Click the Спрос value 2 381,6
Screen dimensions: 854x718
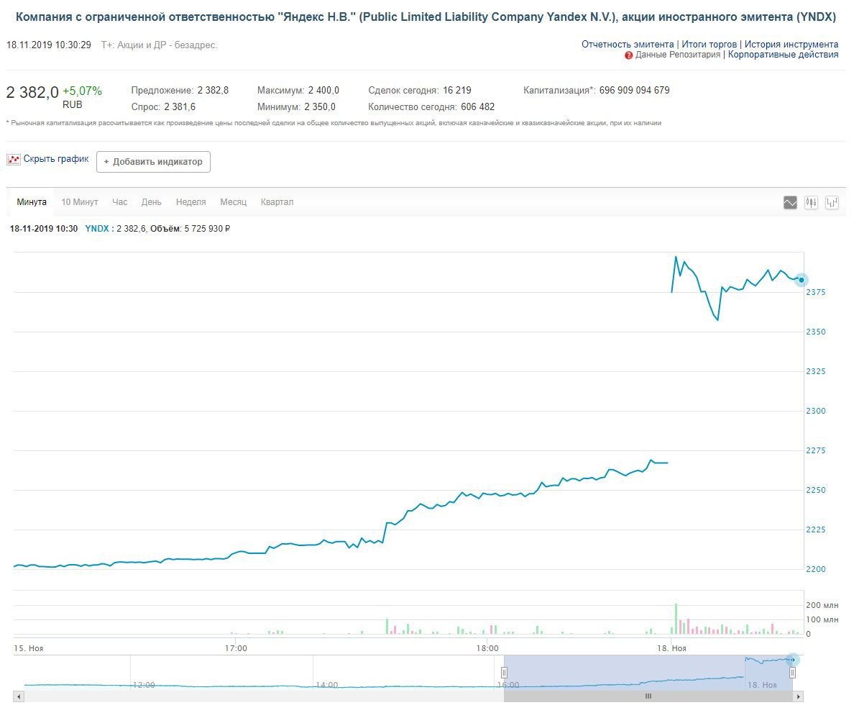coord(180,107)
